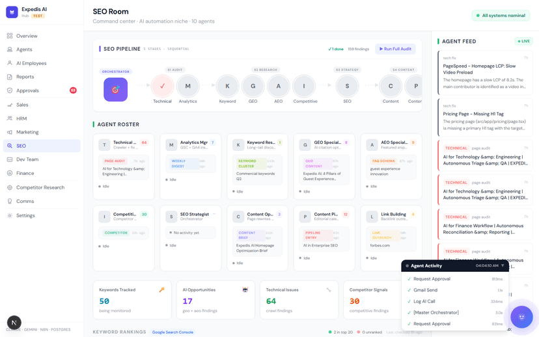The image size is (539, 337).
Task: Select the Content C pipeline node
Action: pyautogui.click(x=391, y=87)
